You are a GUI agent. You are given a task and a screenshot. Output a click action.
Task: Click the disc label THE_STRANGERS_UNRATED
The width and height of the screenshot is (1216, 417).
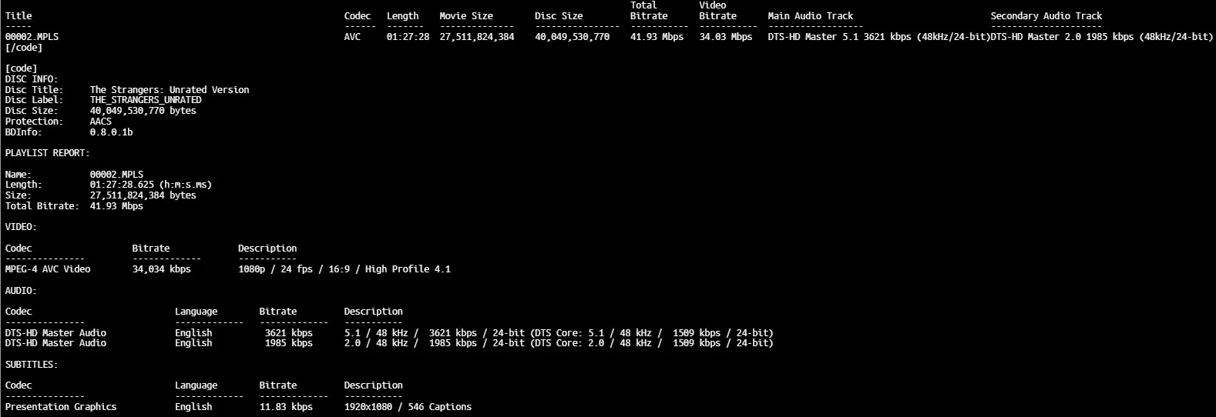146,100
